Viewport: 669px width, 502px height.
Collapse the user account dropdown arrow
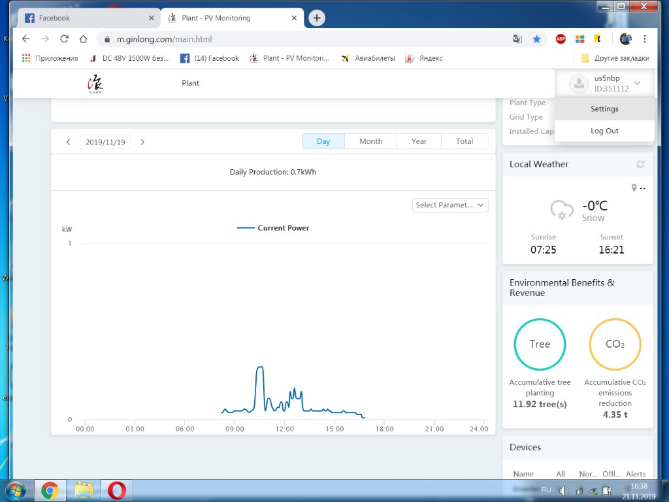click(638, 84)
